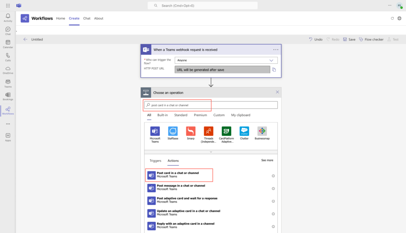The image size is (406, 233).
Task: Save the workflow
Action: pyautogui.click(x=349, y=39)
